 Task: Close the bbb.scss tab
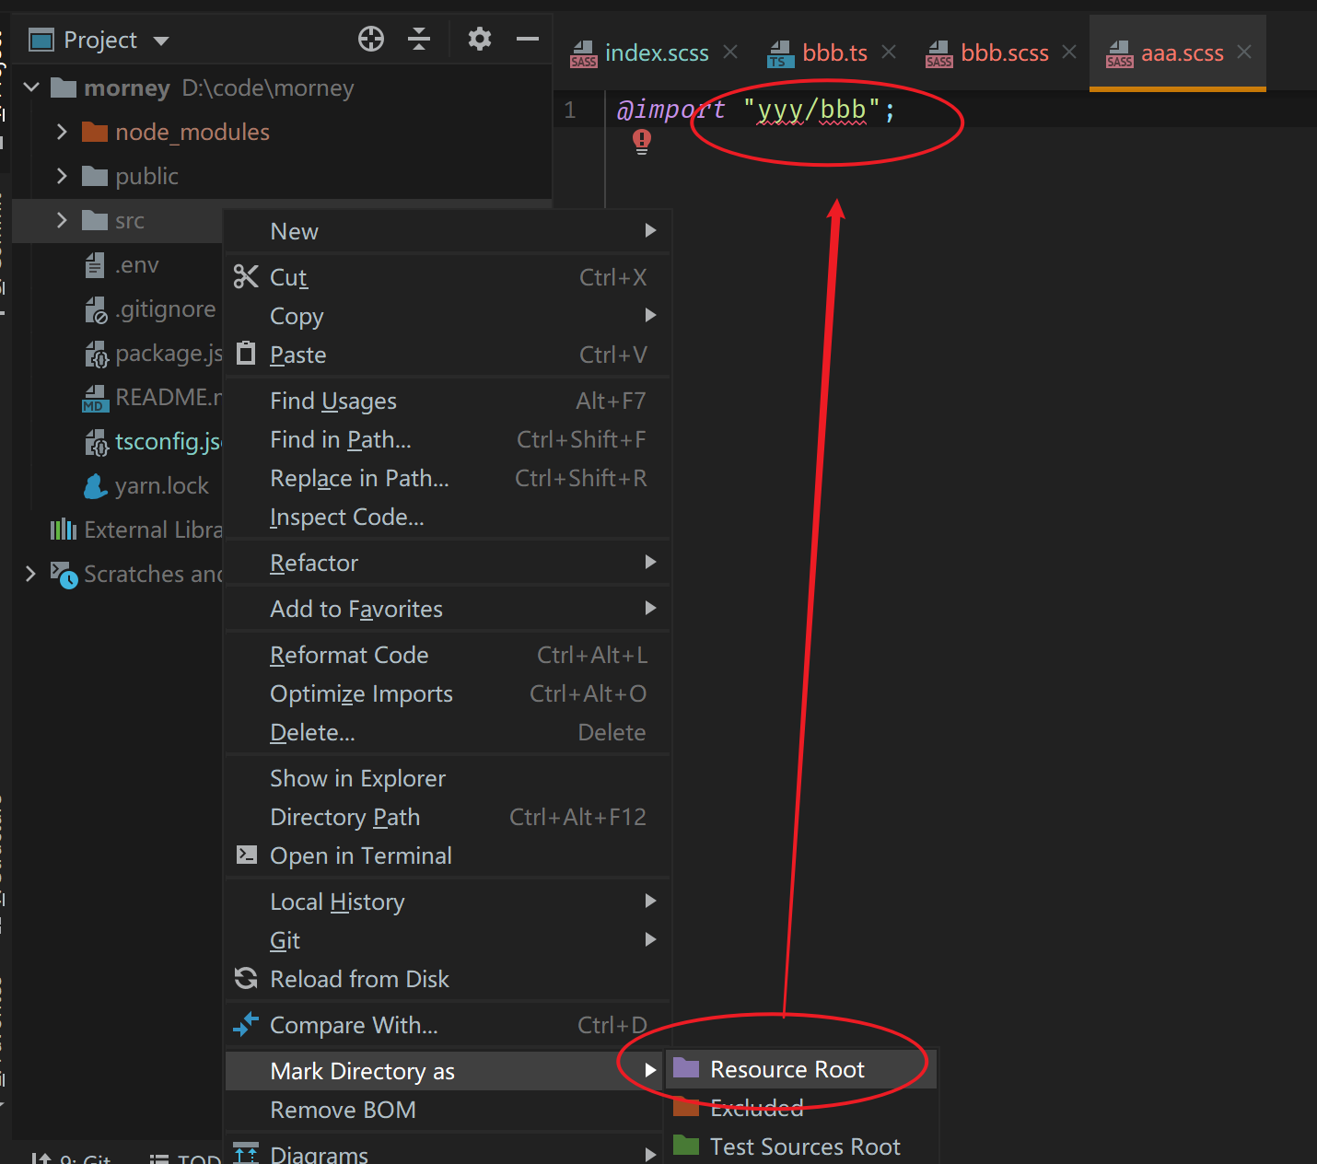pyautogui.click(x=1069, y=52)
